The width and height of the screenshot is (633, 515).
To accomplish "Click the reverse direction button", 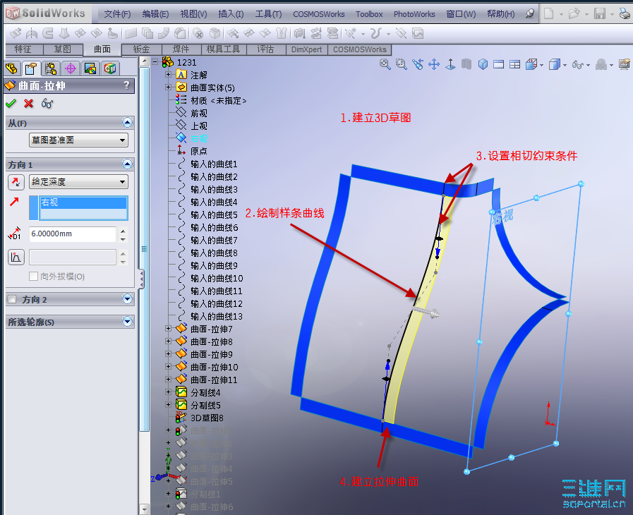I will (16, 182).
